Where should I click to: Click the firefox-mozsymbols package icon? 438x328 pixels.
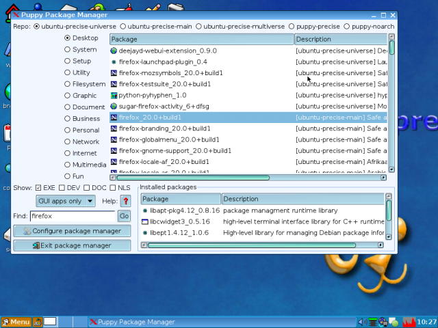(114, 73)
